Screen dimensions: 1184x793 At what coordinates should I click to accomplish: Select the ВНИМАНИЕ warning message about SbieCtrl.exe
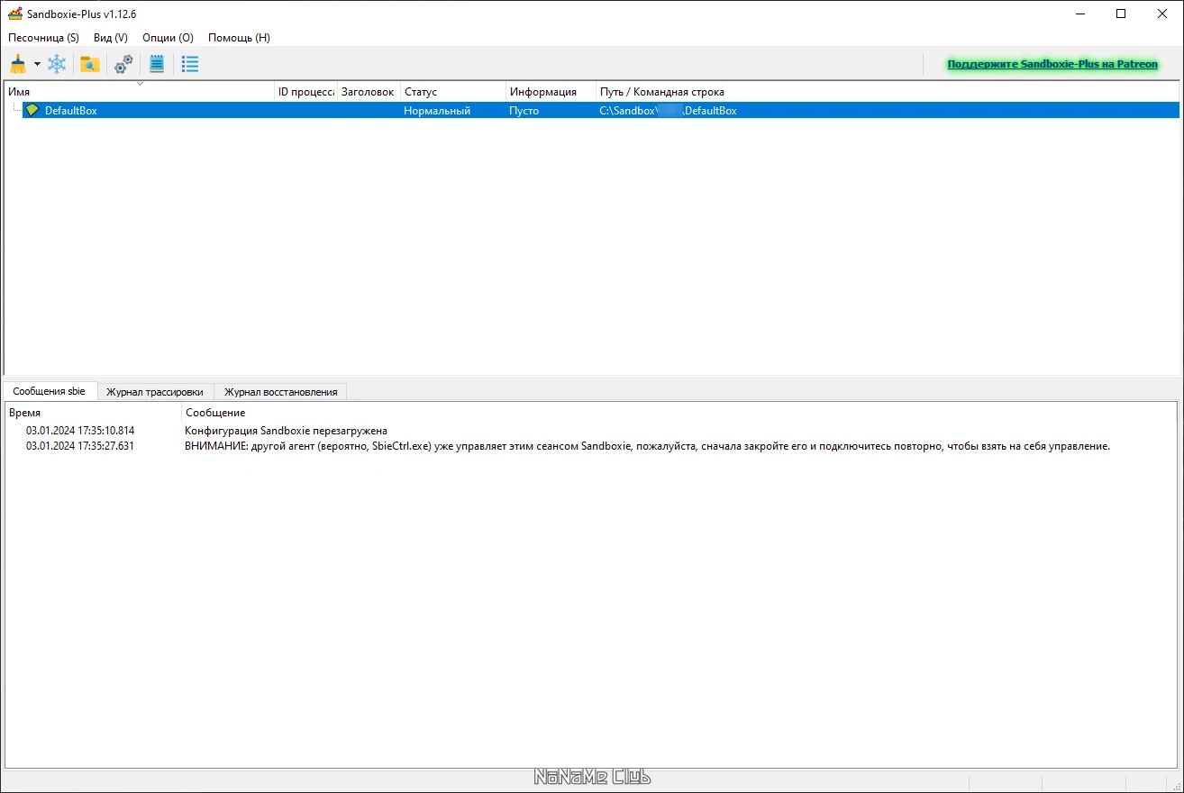[647, 445]
